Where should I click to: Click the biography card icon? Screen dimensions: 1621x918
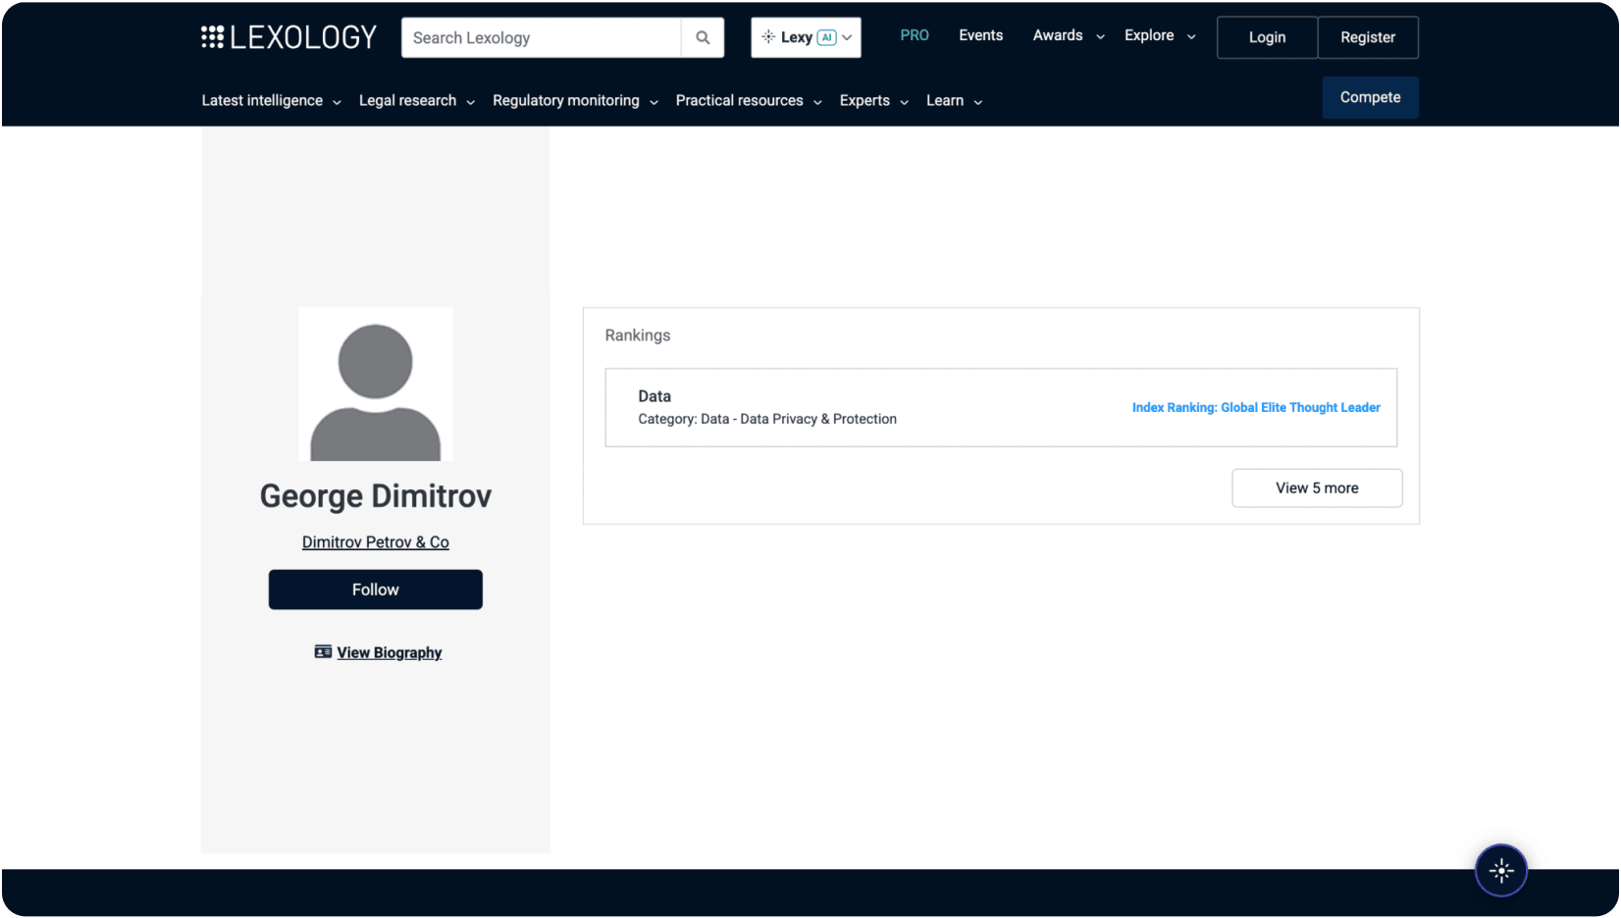[x=323, y=652]
